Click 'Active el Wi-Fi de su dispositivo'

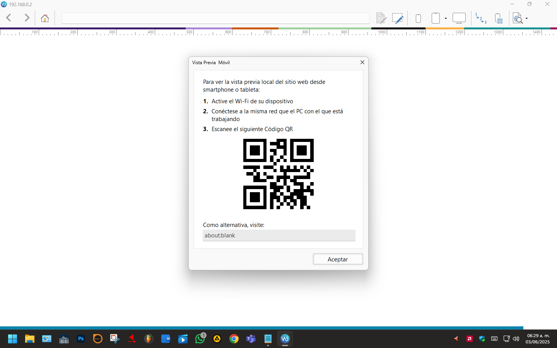click(252, 101)
